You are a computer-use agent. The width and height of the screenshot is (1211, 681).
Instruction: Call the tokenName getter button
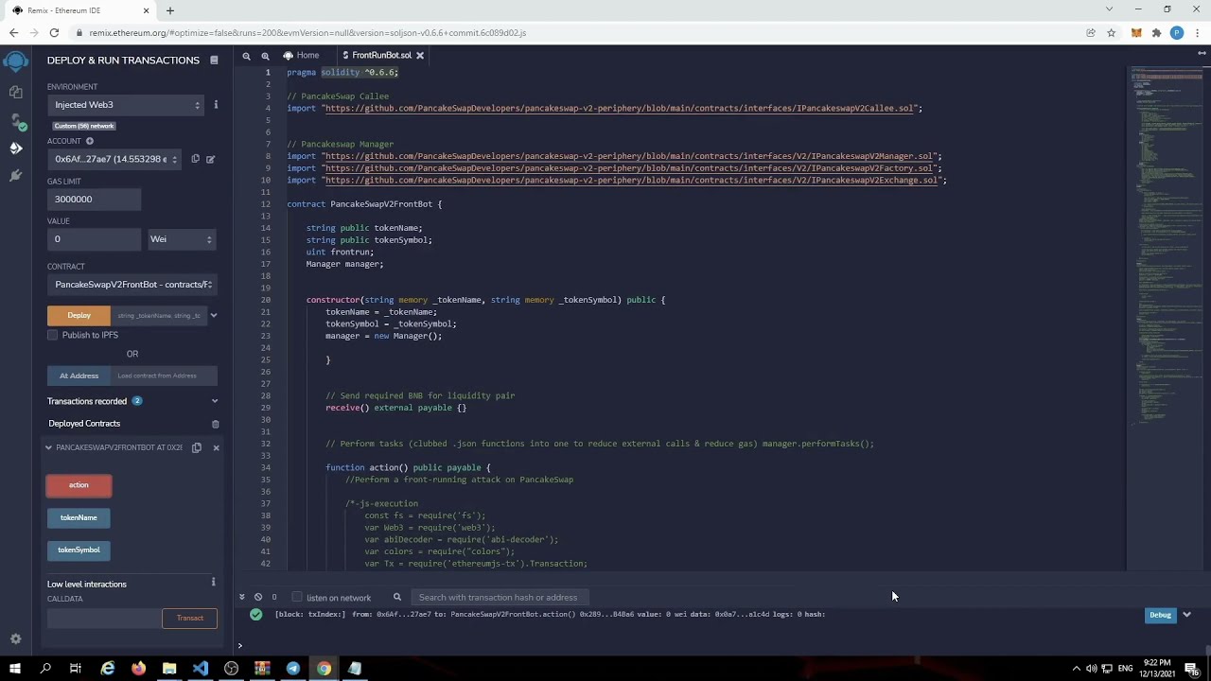pos(79,517)
